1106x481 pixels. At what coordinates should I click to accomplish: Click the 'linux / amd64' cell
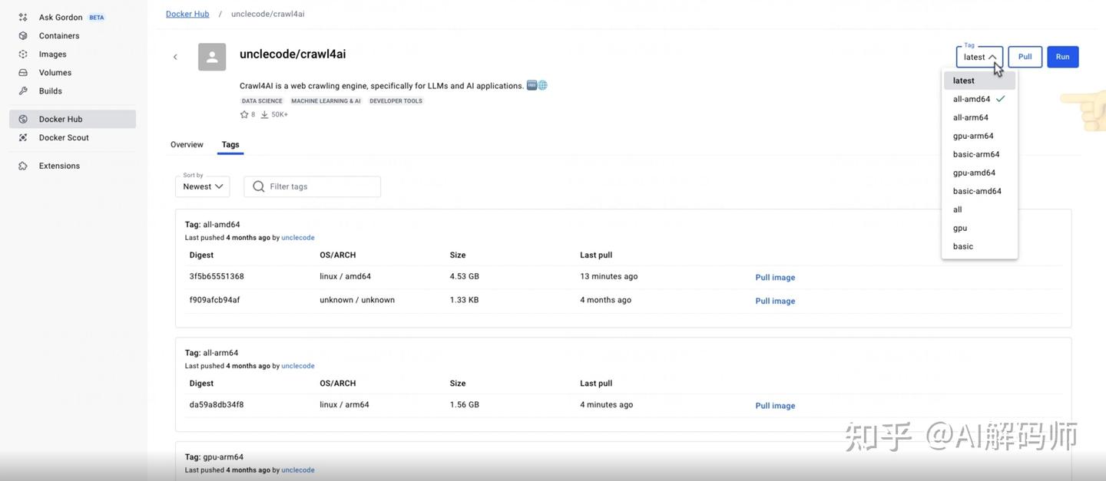click(345, 276)
